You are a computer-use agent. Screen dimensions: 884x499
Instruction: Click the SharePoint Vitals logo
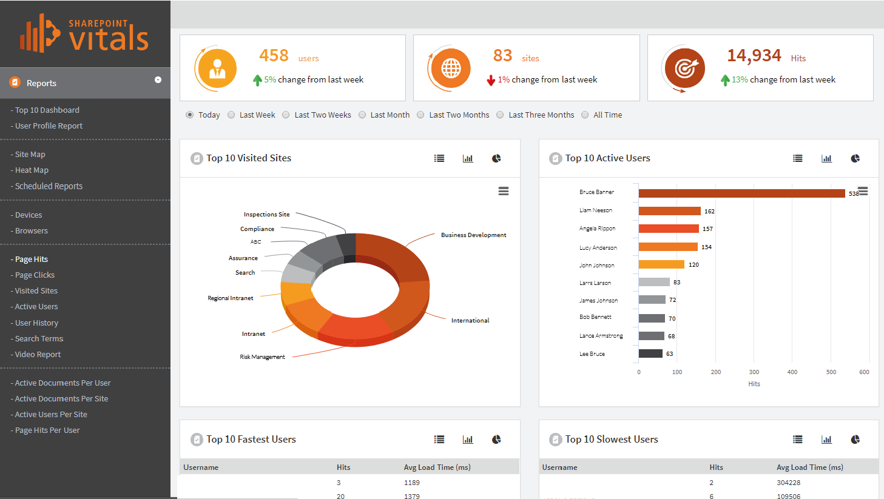[x=85, y=33]
